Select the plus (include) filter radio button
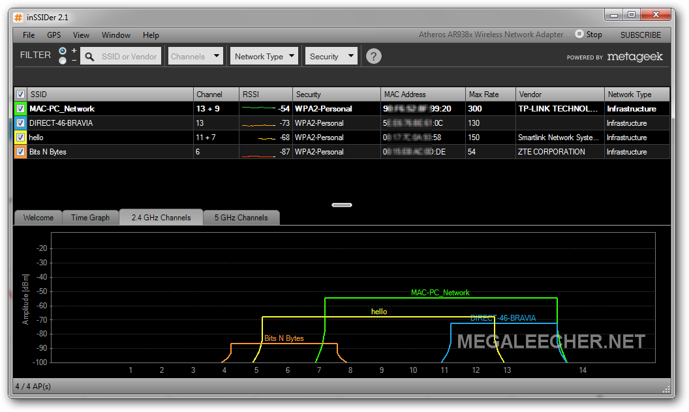This screenshot has width=689, height=412. click(63, 51)
